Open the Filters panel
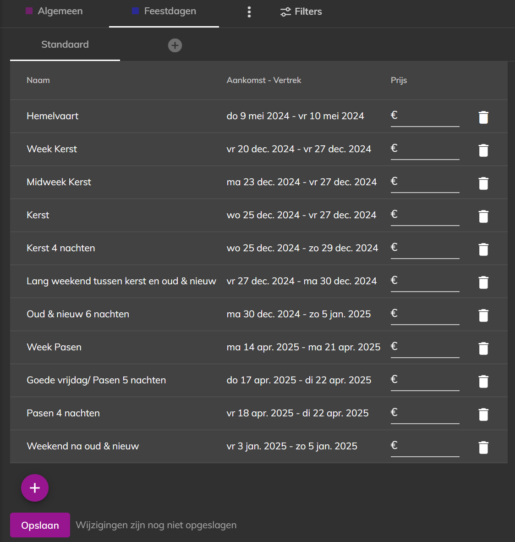This screenshot has height=542, width=515. [x=301, y=11]
